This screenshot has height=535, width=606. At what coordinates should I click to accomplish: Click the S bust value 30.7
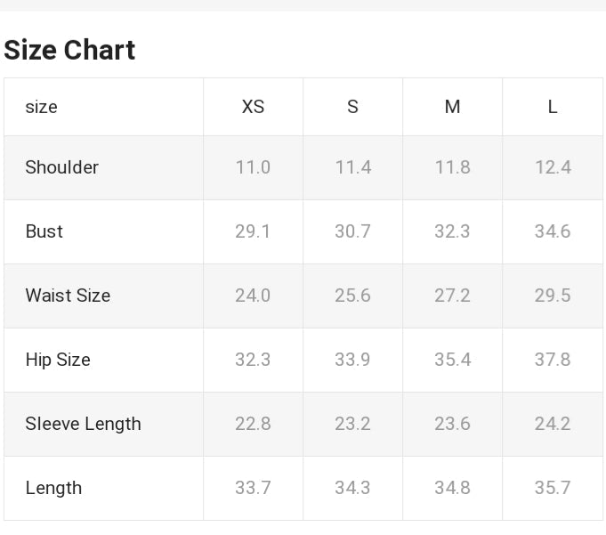click(x=352, y=231)
